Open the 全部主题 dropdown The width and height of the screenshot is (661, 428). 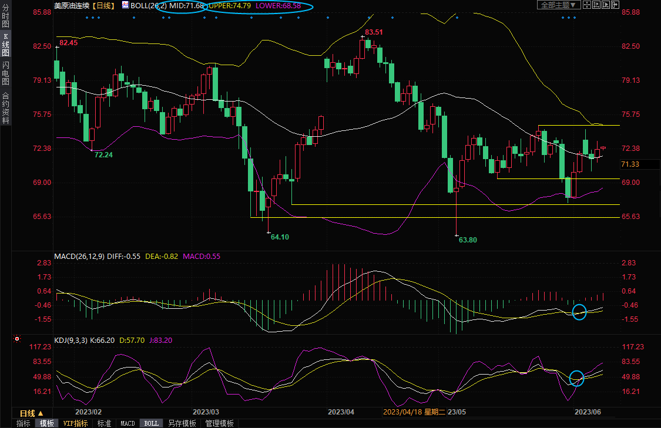point(559,5)
